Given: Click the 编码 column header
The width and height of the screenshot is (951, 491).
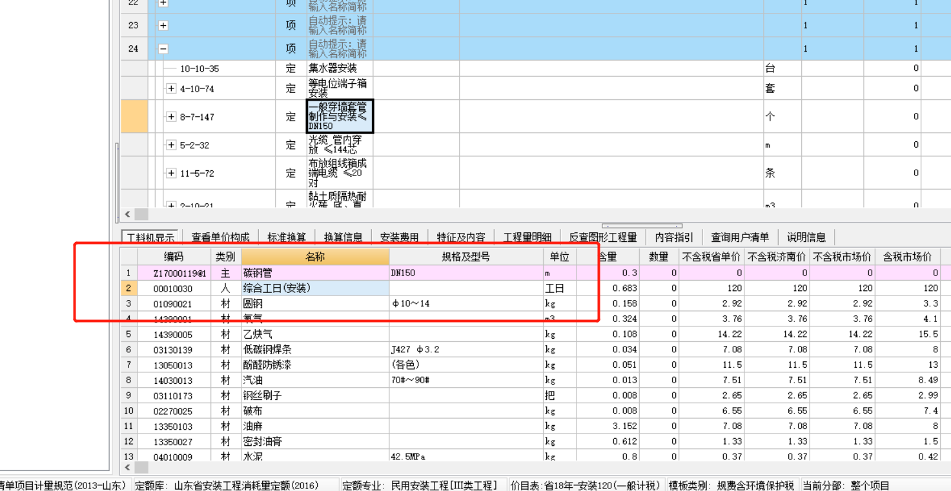Looking at the screenshot, I should (x=174, y=257).
